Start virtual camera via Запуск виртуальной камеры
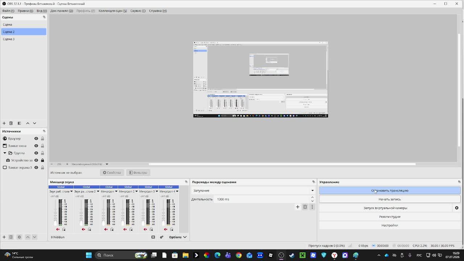Viewport: 464px width, 261px height. point(385,208)
